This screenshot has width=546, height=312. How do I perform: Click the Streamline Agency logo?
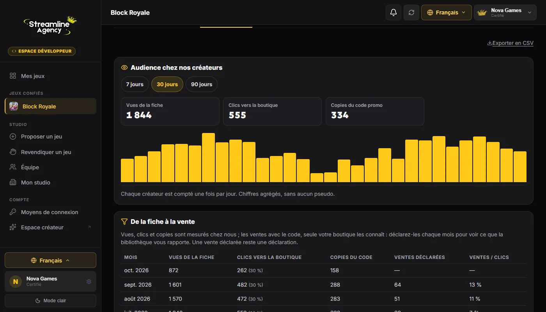point(50,26)
